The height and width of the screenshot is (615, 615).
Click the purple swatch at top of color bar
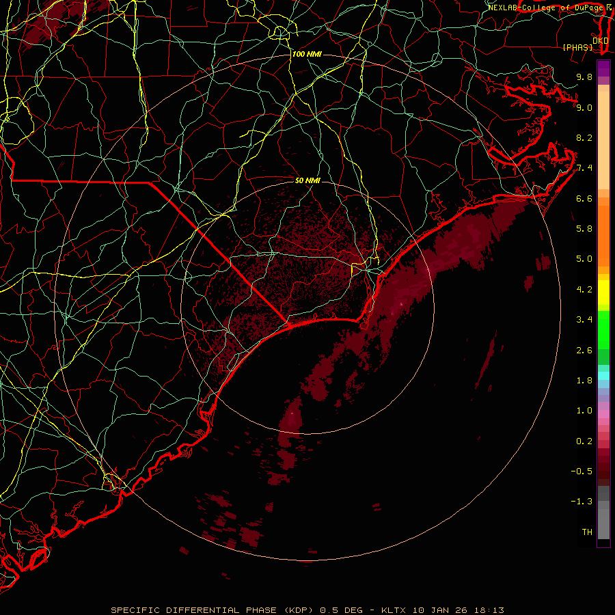click(x=603, y=68)
